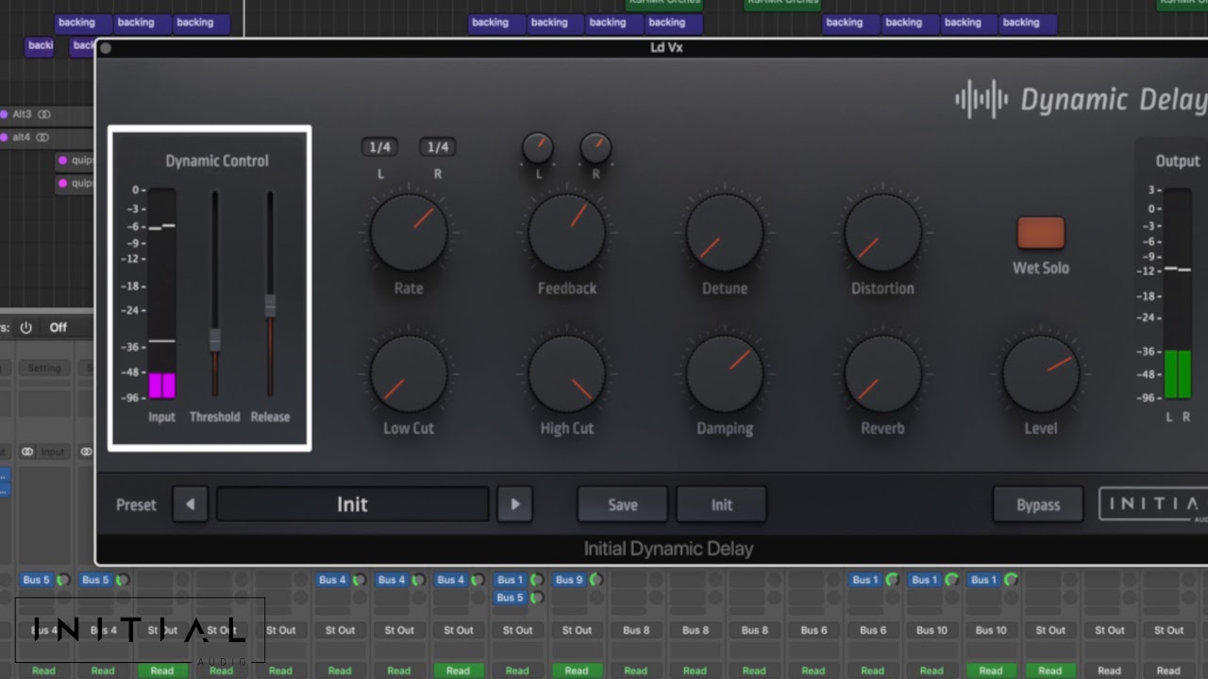The width and height of the screenshot is (1208, 679).
Task: Click the Input level meter in Dynamic Control
Action: pyautogui.click(x=162, y=293)
